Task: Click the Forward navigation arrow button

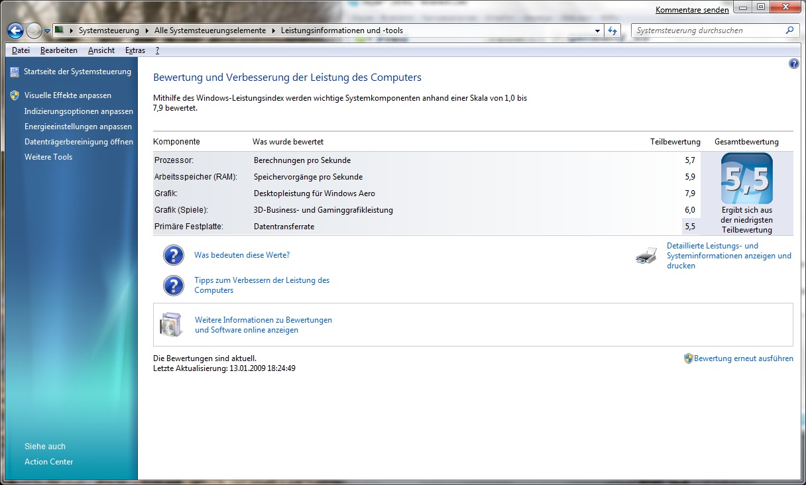Action: [34, 30]
